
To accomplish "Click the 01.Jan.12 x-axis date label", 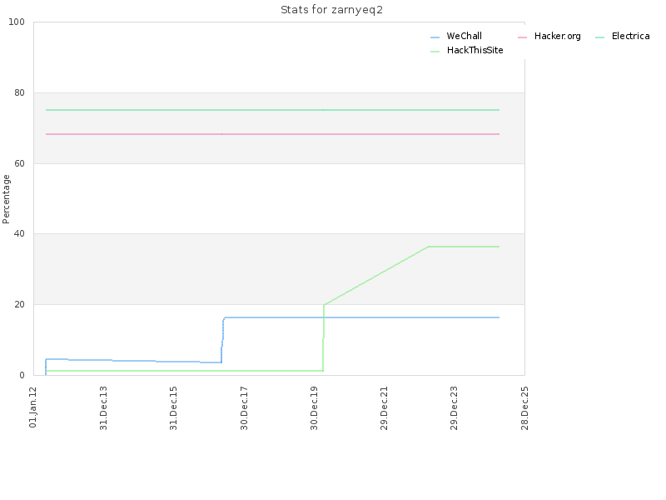I will [33, 407].
